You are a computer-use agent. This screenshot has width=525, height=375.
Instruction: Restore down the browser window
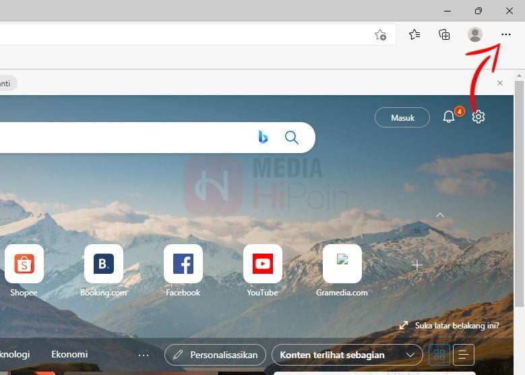click(478, 11)
